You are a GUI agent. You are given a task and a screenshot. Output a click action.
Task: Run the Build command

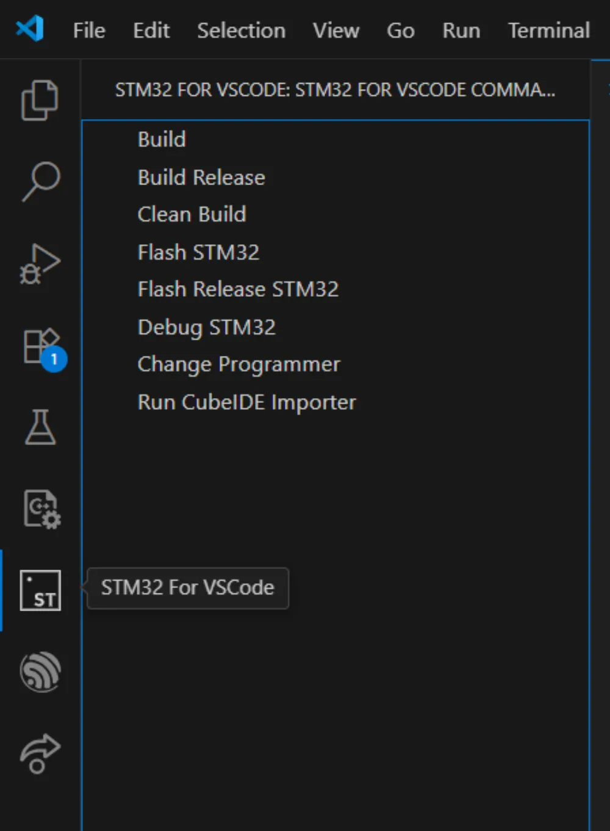click(161, 139)
